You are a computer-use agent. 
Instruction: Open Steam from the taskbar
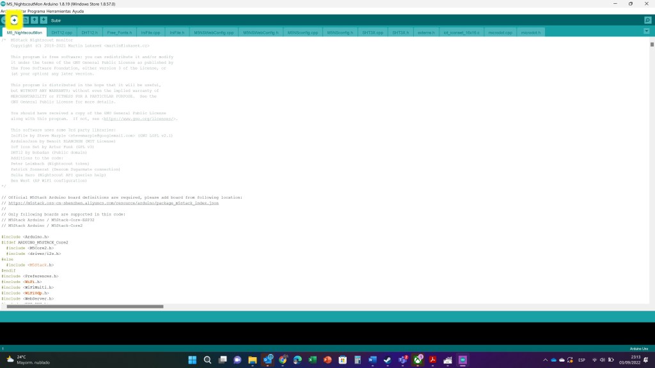pyautogui.click(x=388, y=360)
